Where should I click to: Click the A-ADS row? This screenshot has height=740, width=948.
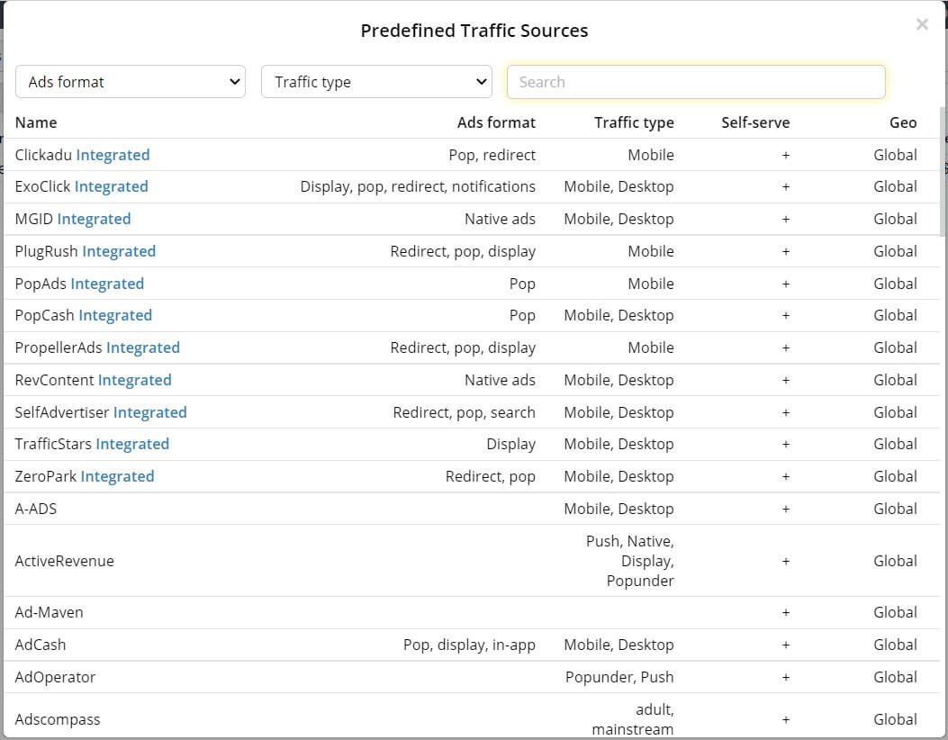[x=36, y=509]
